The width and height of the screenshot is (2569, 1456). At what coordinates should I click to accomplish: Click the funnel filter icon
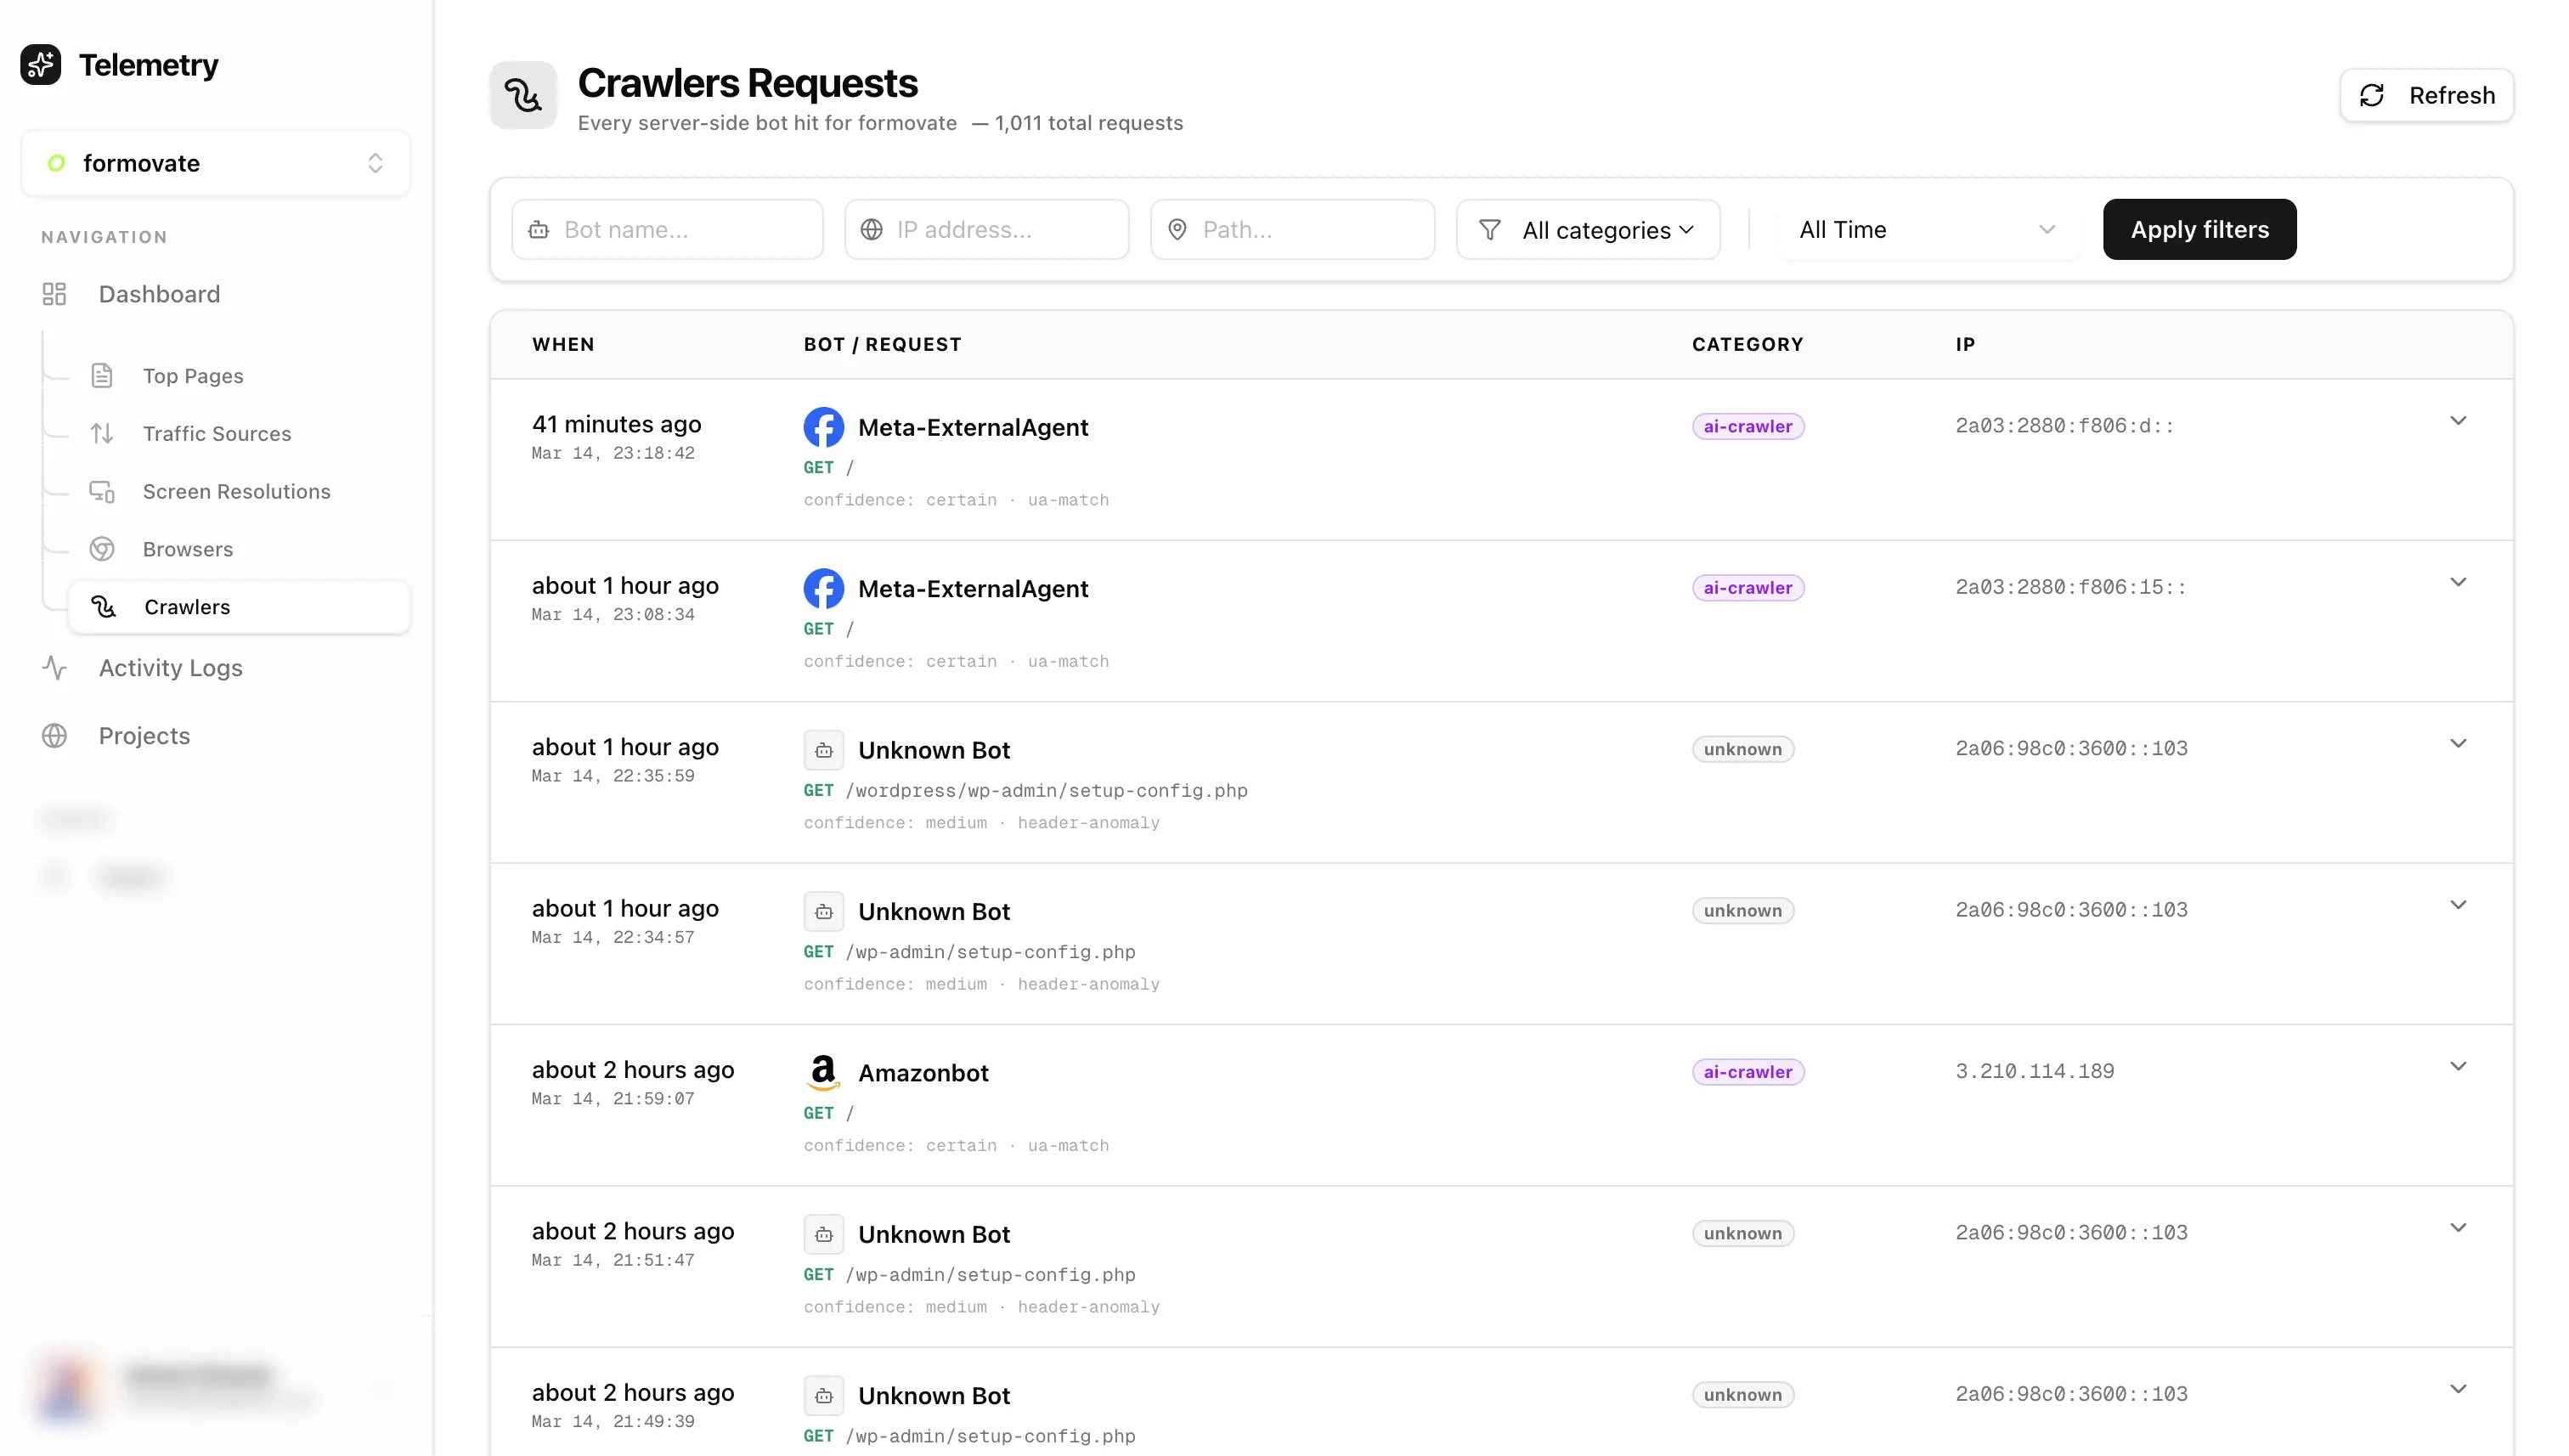click(x=1490, y=230)
